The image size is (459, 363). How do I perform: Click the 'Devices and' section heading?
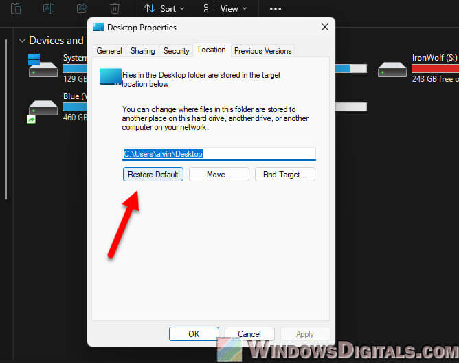56,41
